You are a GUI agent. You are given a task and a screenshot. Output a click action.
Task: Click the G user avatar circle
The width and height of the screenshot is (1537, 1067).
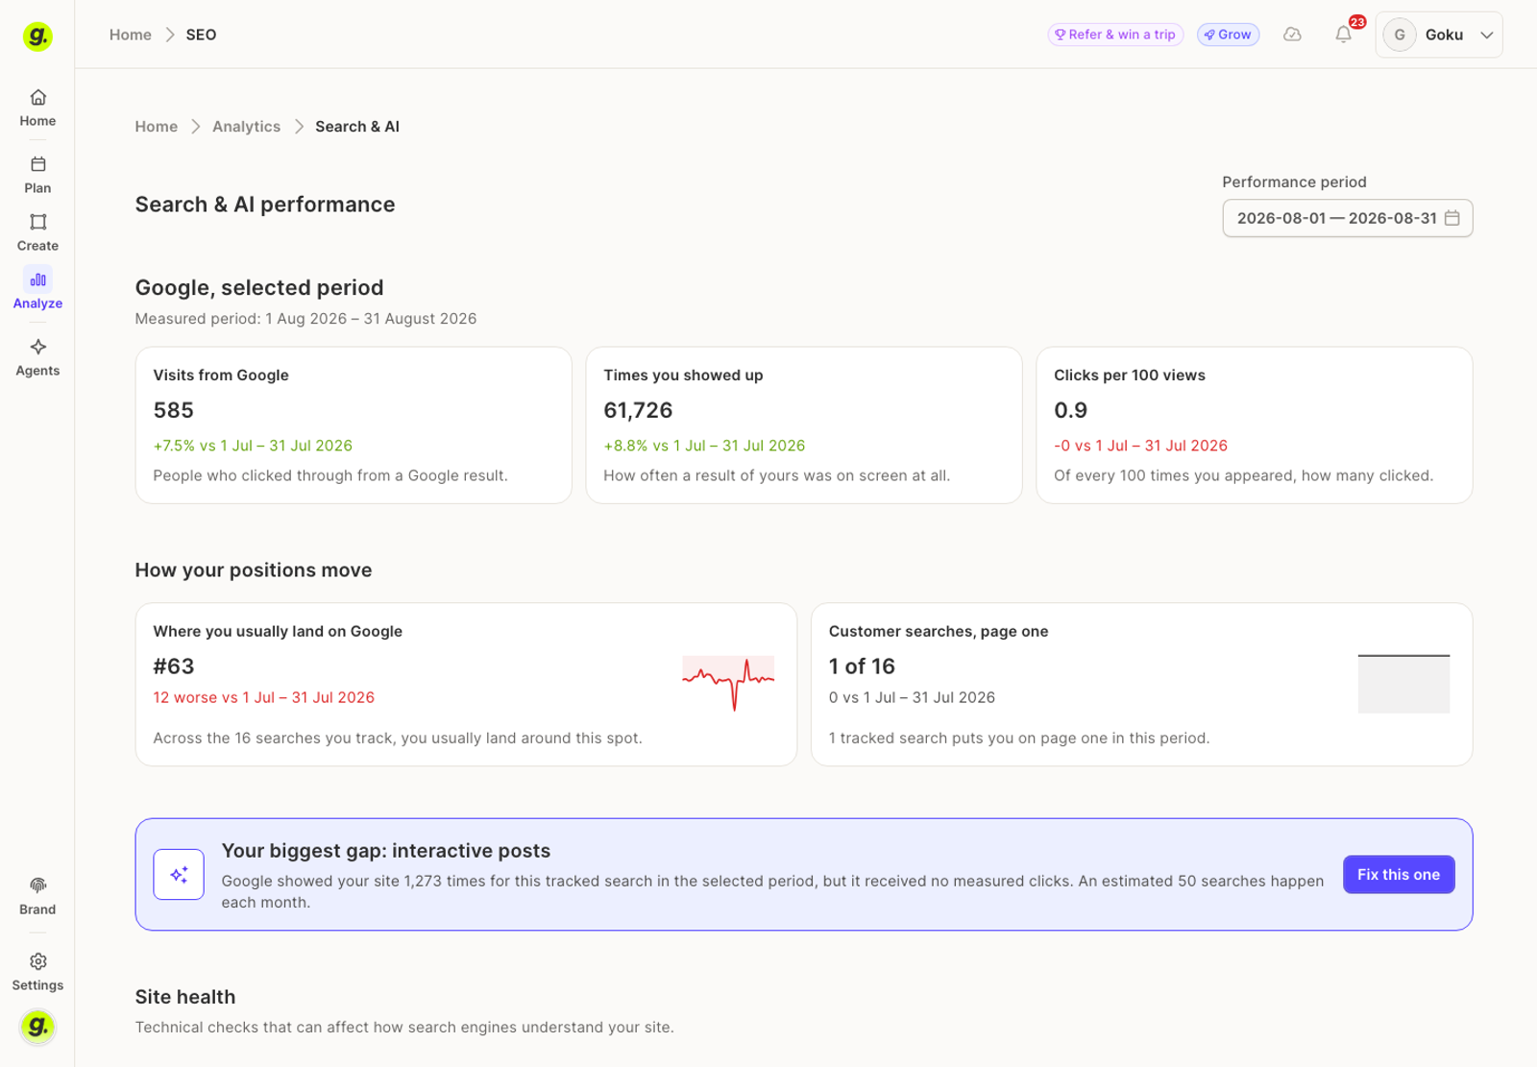click(1400, 35)
